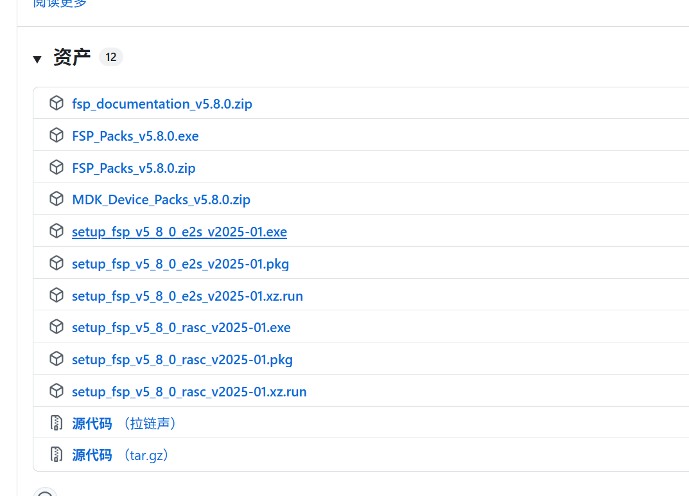Download setup_fsp_v5_8_0_rasc_v2025-01.exe
689x496 pixels.
pyautogui.click(x=182, y=328)
